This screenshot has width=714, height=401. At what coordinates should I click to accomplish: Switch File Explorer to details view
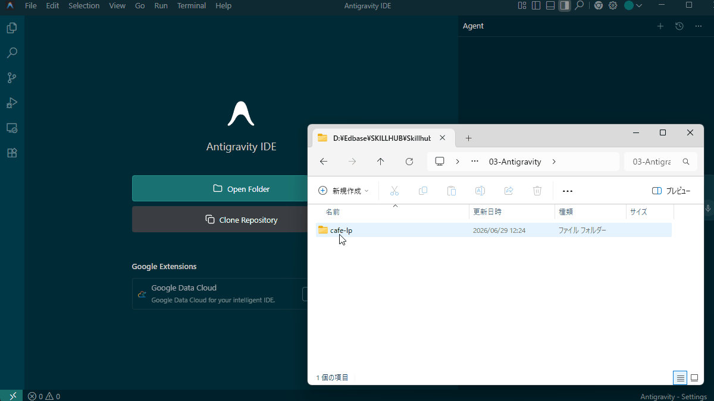point(679,378)
